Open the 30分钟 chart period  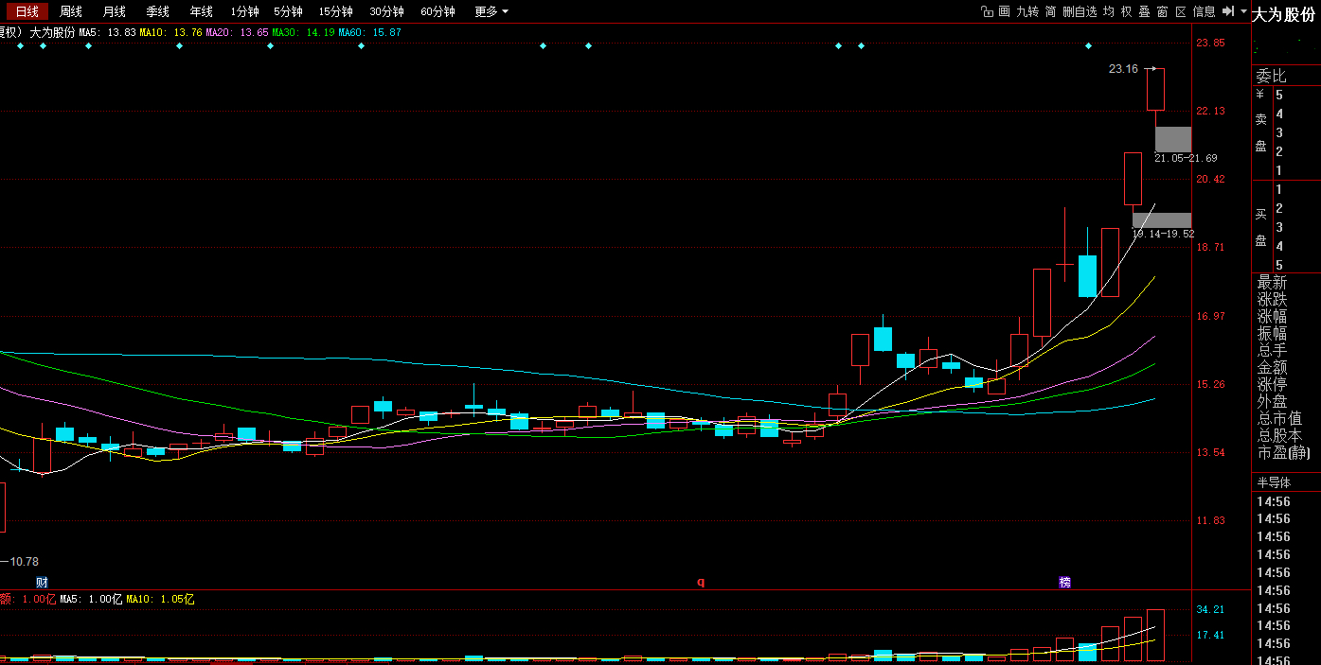(386, 11)
